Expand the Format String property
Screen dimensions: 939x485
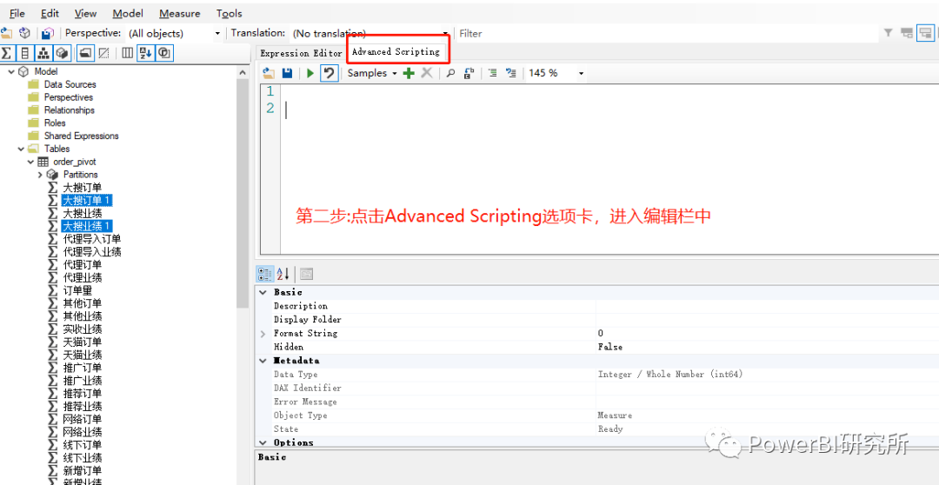(263, 334)
